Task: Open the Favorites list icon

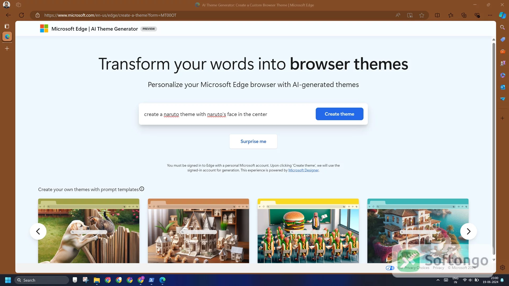Action: coord(451,15)
